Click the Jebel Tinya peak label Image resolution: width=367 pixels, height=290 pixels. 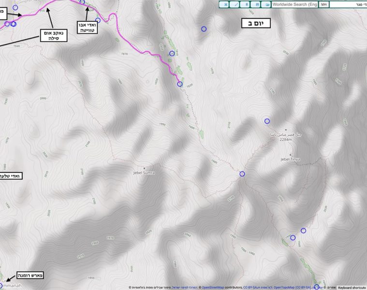click(x=290, y=159)
